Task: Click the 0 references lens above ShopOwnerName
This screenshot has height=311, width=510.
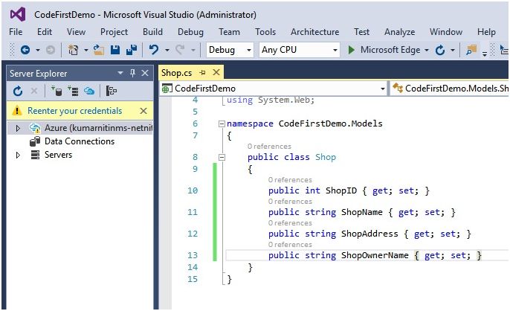Action: pos(290,244)
